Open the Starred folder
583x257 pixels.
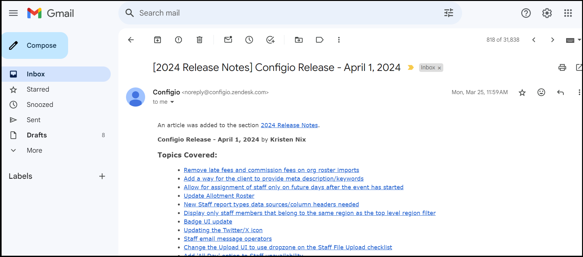pyautogui.click(x=56, y=89)
